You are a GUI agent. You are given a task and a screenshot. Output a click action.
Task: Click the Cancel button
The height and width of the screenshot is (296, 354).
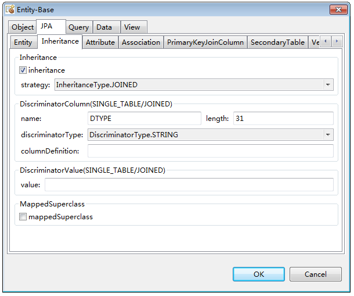pos(315,274)
